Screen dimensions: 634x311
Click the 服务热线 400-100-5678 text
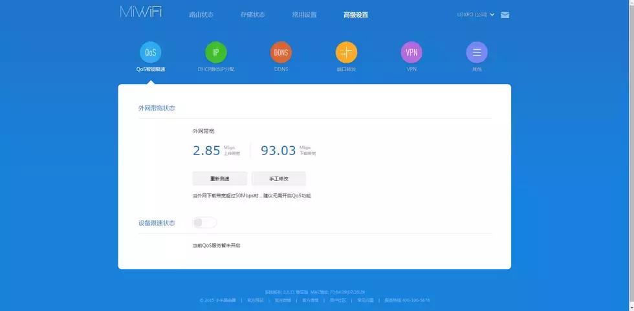(x=407, y=301)
